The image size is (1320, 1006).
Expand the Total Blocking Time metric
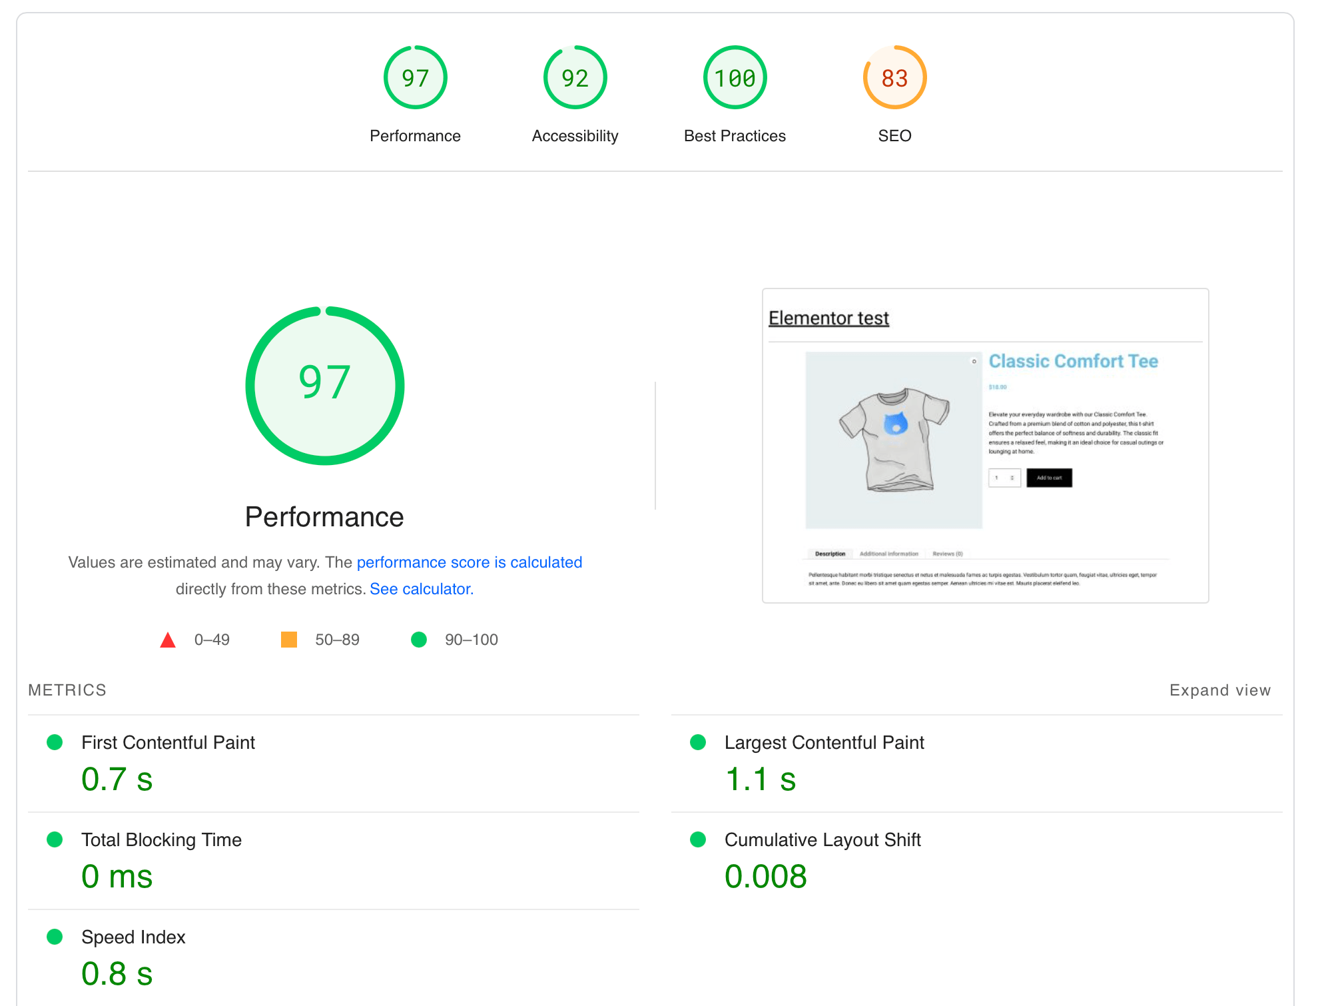[x=161, y=839]
